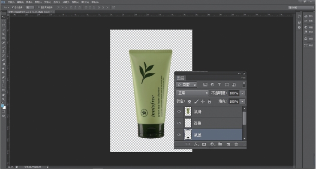Screen dimensions: 316x169
Task: Open the layer filter 类型 dropdown
Action: point(187,85)
